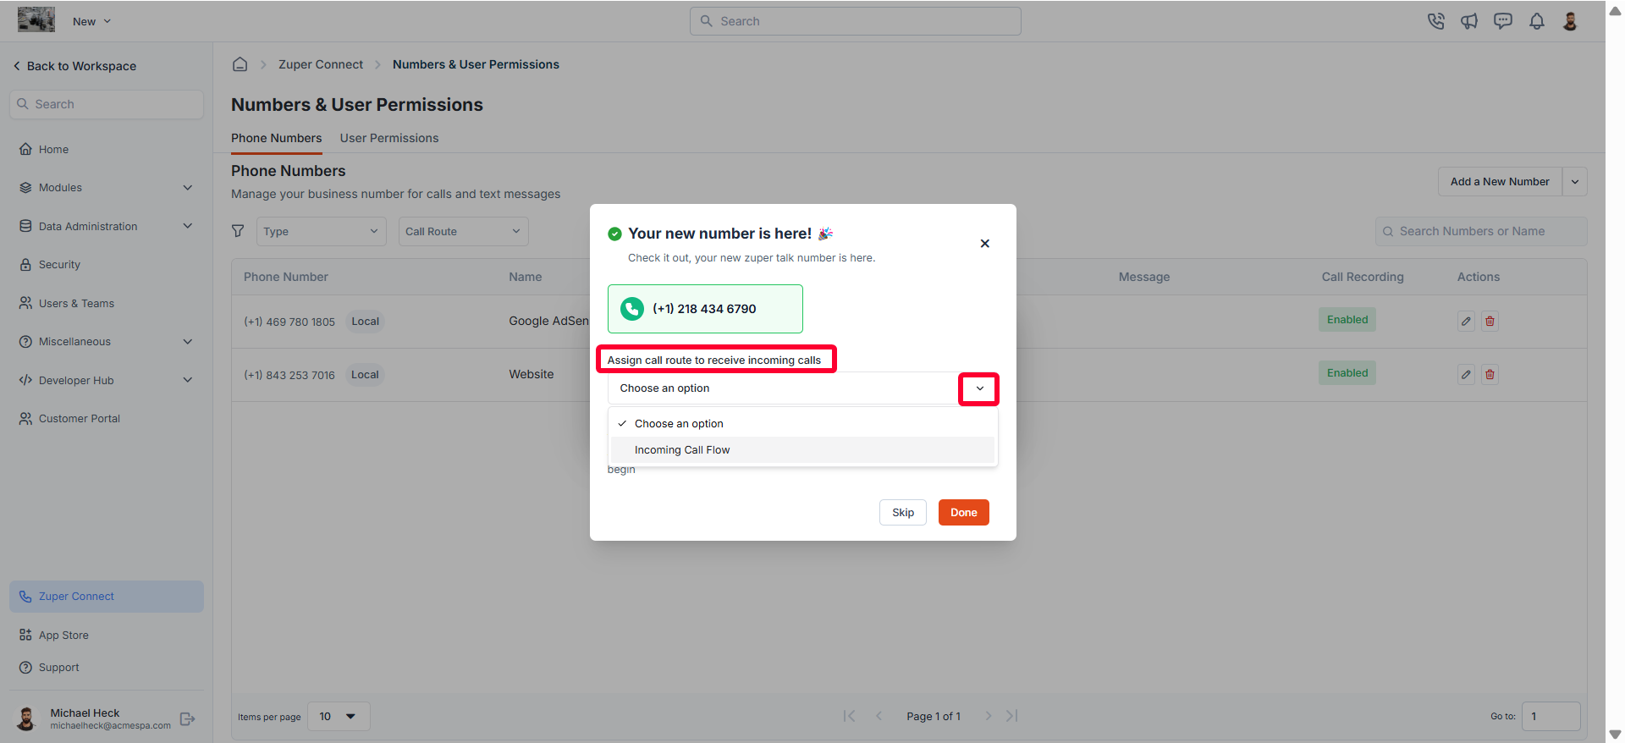Expand the Data Administration section
The width and height of the screenshot is (1625, 743).
coord(107,226)
